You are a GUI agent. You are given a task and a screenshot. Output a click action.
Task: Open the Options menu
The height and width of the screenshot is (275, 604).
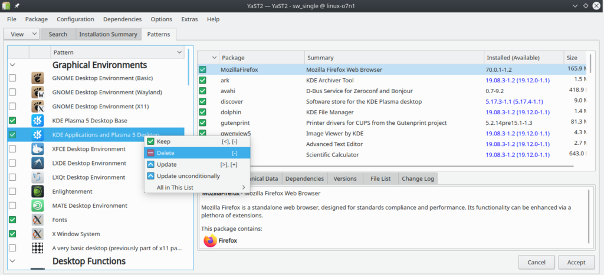(x=162, y=19)
